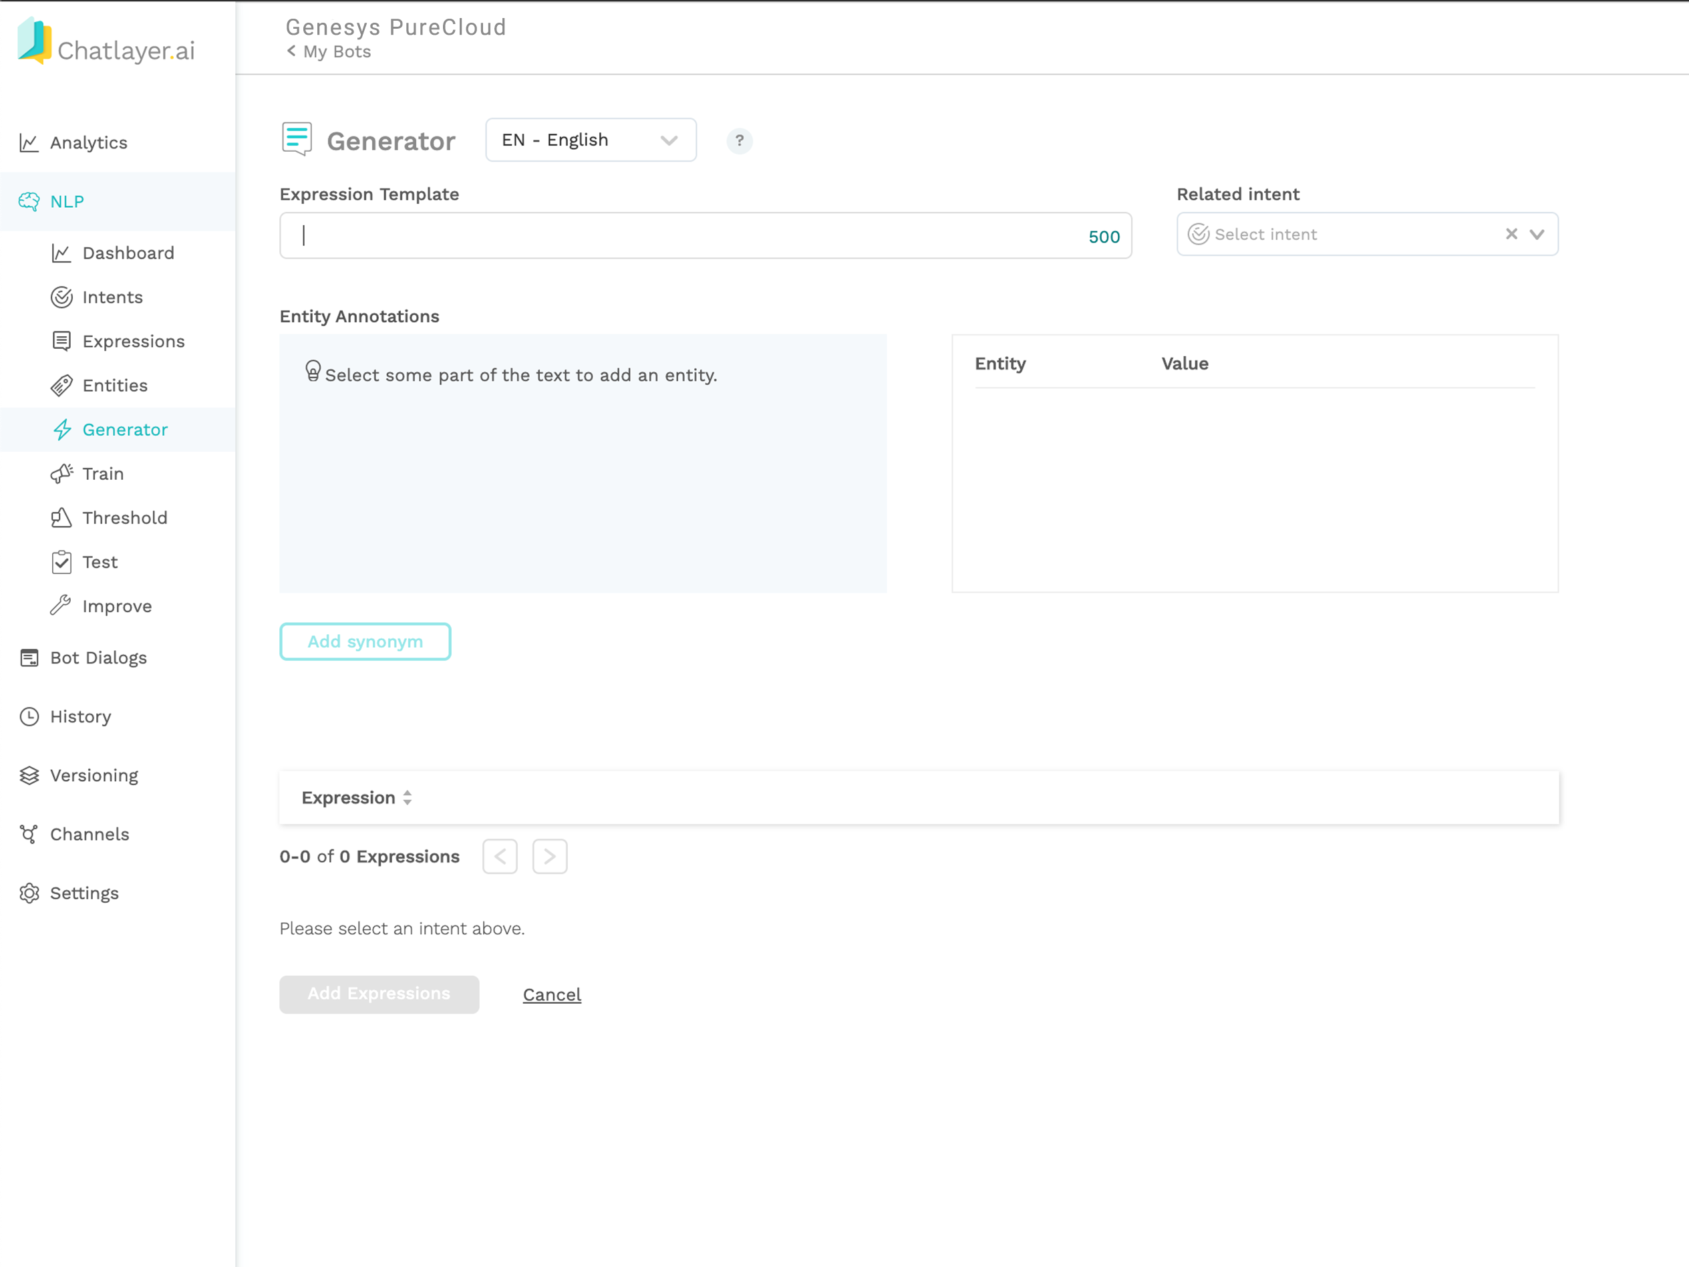Click 'Please select an intent above' message
This screenshot has width=1689, height=1267.
pos(402,929)
